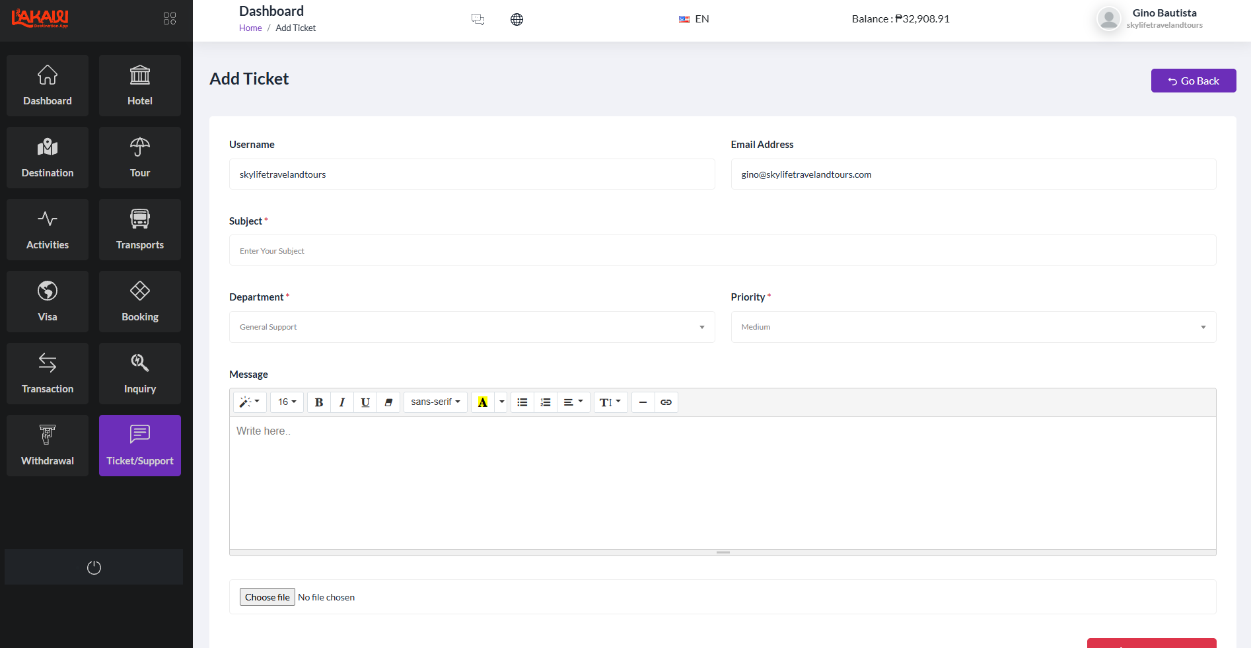Open the Visa sidebar tile
This screenshot has width=1251, height=648.
(x=48, y=302)
